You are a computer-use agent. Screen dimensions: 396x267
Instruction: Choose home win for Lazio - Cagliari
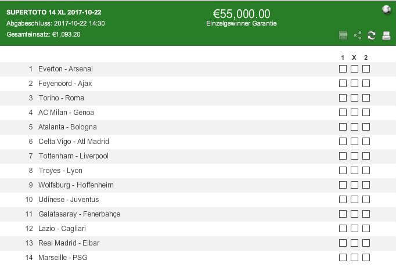pos(343,228)
